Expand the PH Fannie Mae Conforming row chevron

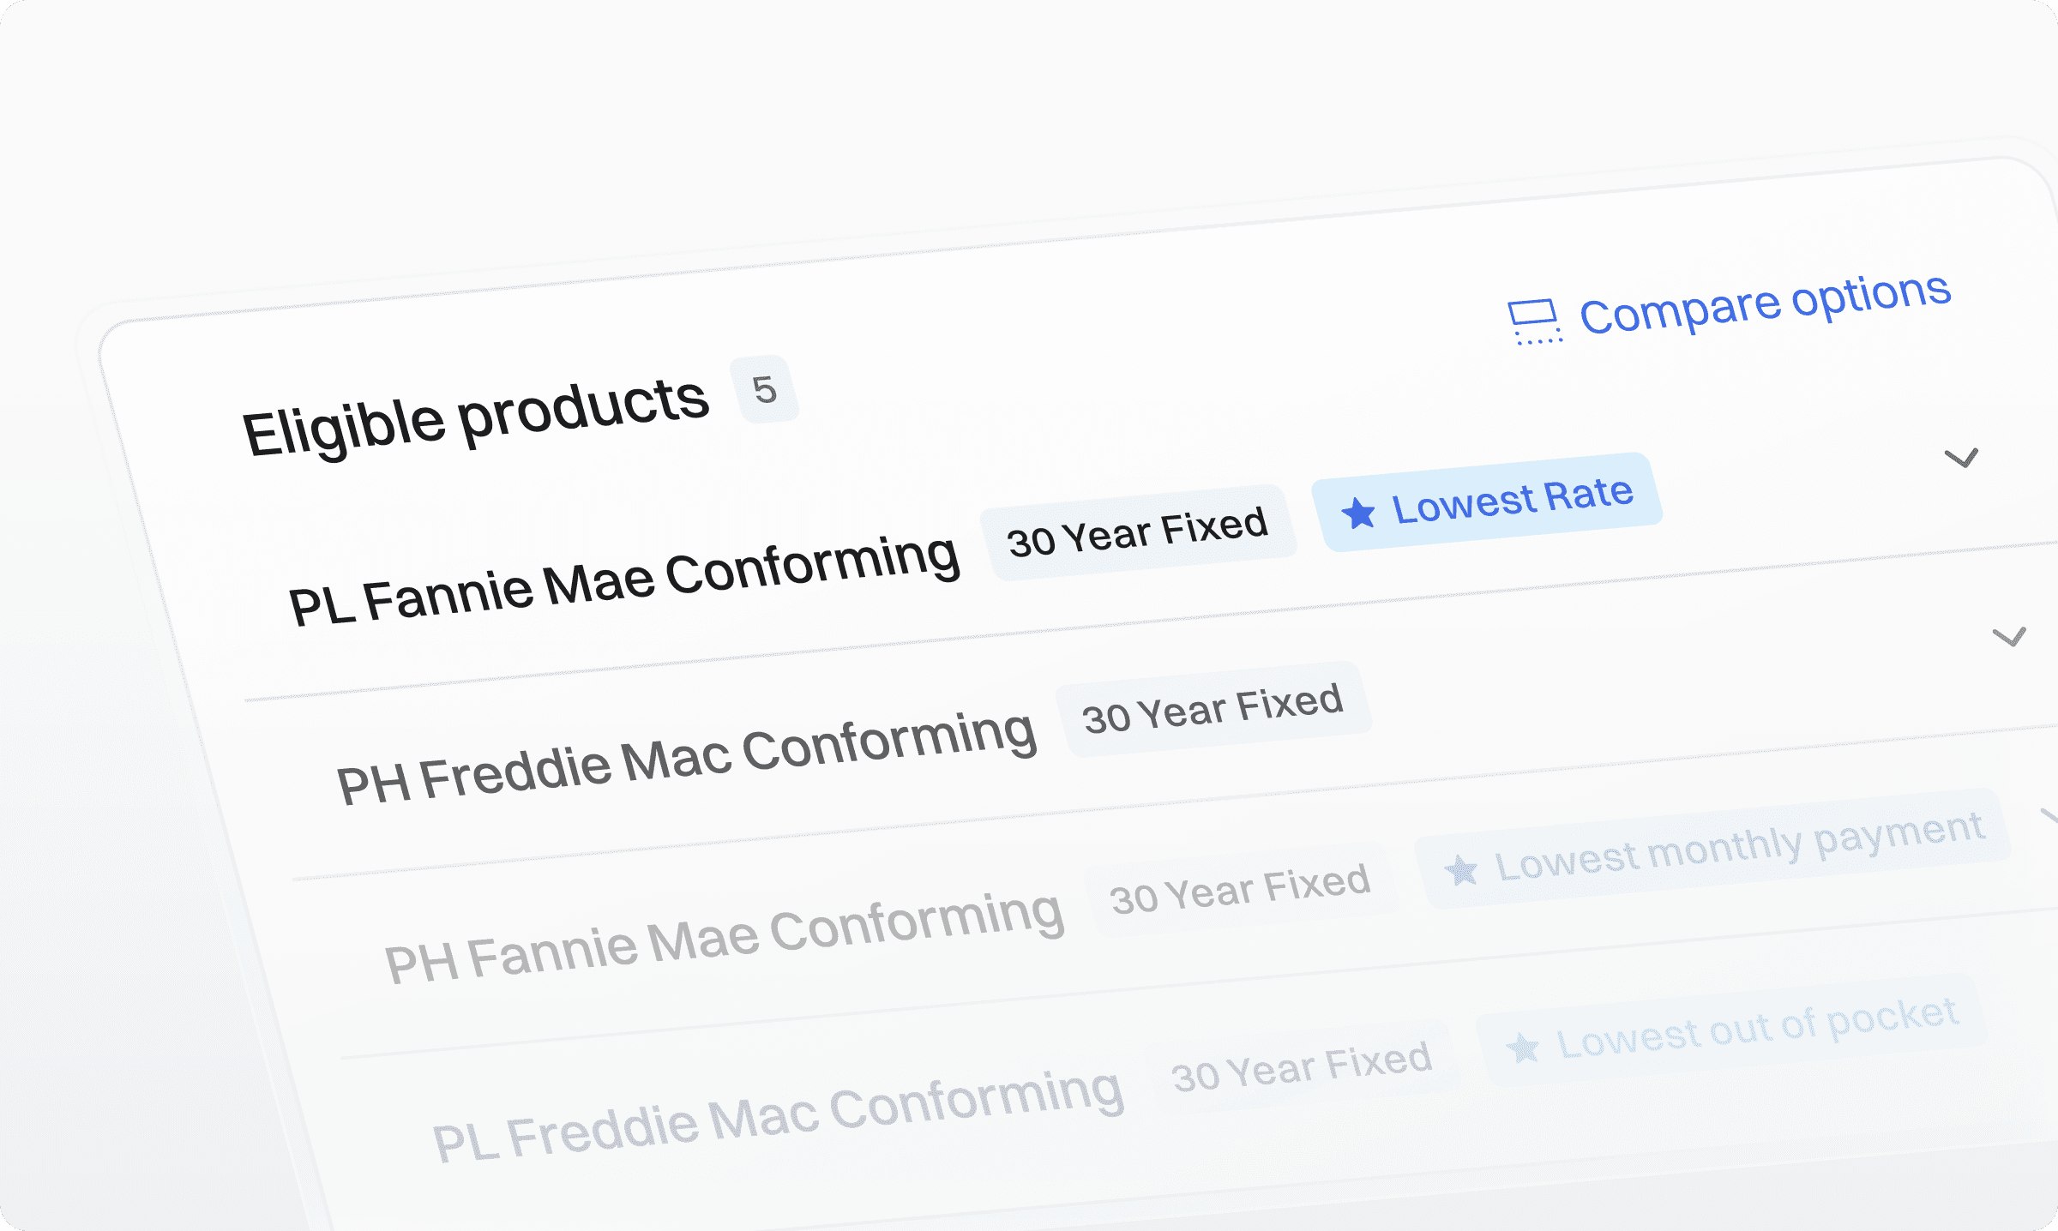(x=2049, y=815)
